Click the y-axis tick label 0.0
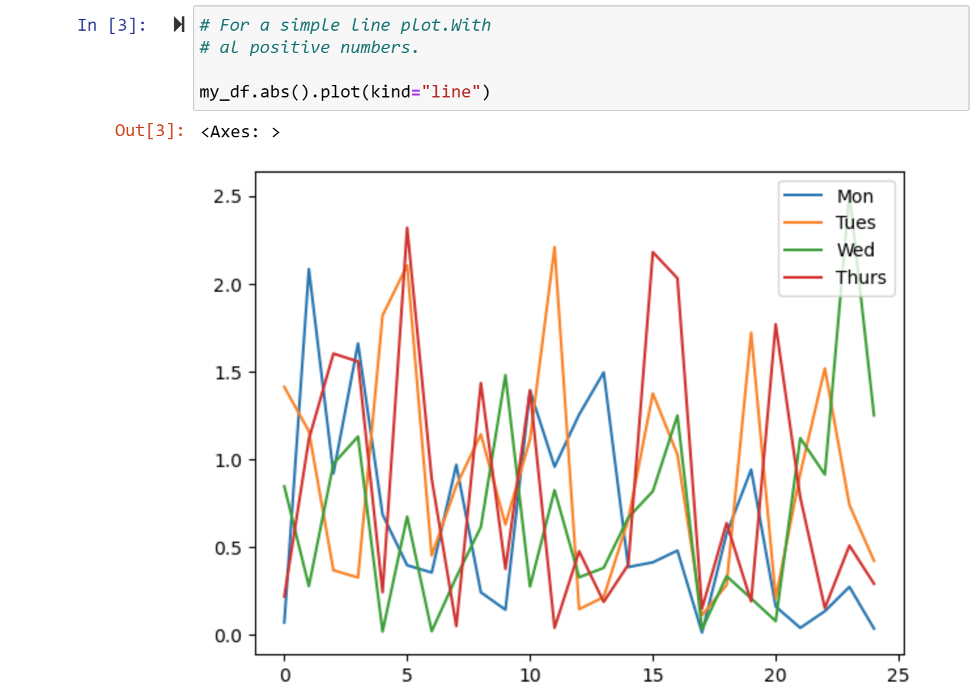Viewport: 973px width, 696px height. pos(228,636)
